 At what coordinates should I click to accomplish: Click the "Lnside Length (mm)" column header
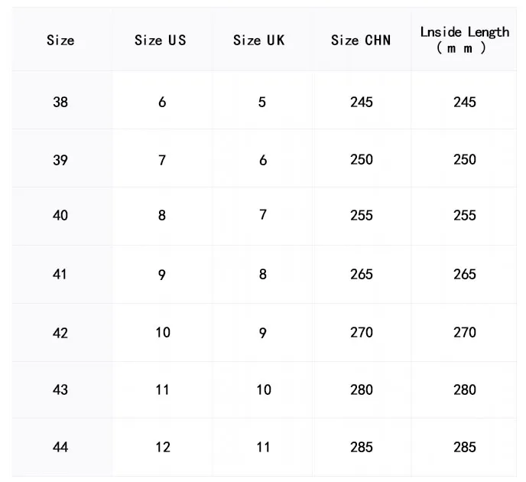pos(464,39)
